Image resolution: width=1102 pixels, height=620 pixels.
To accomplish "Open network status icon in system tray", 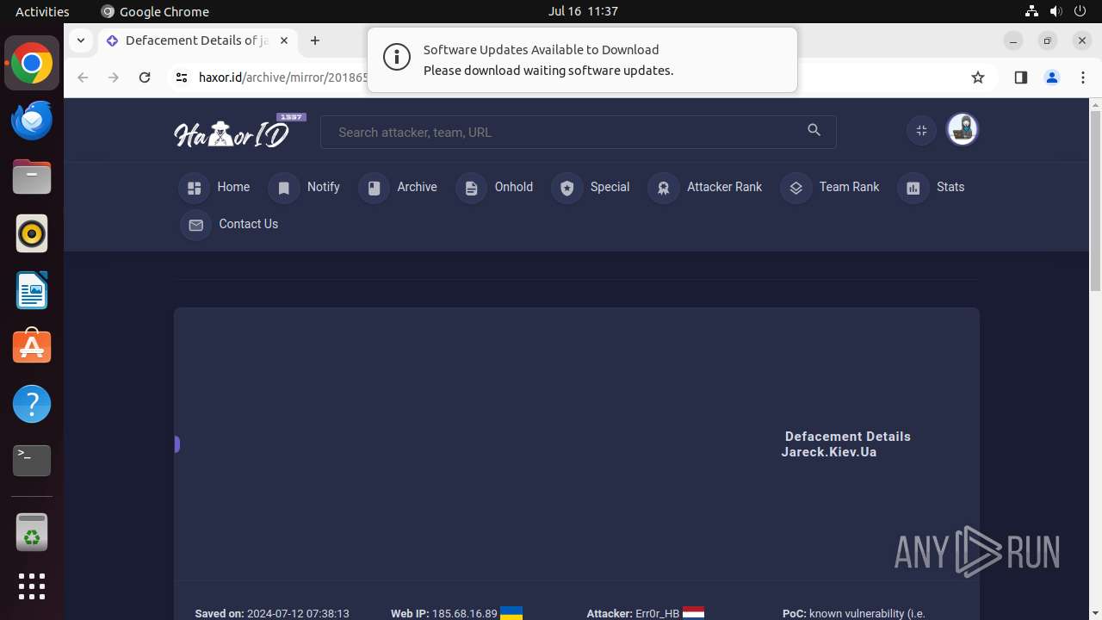I will (x=1031, y=11).
